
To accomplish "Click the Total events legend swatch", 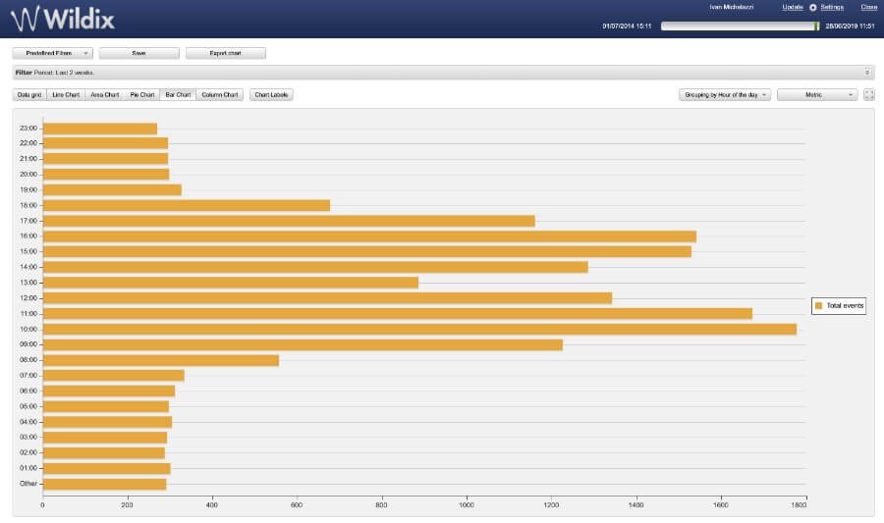I will 818,306.
